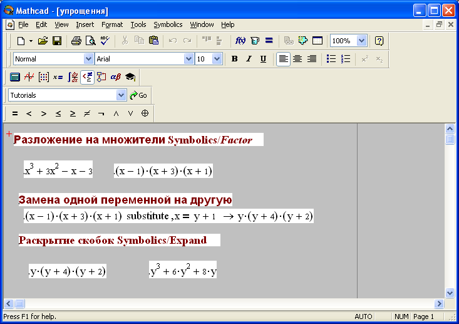Expand the Tutorials resource dropdown
This screenshot has height=324, width=459.
[x=121, y=95]
